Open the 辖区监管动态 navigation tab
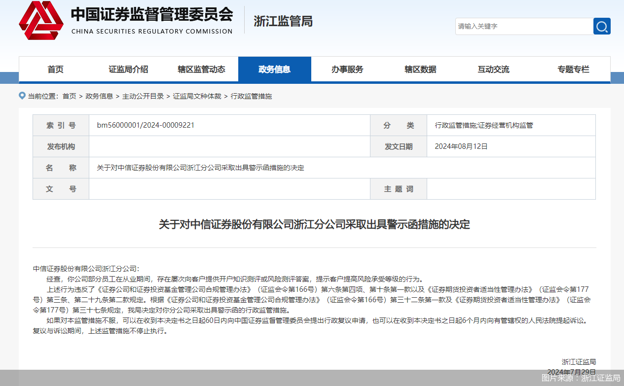This screenshot has width=624, height=386. coord(202,70)
